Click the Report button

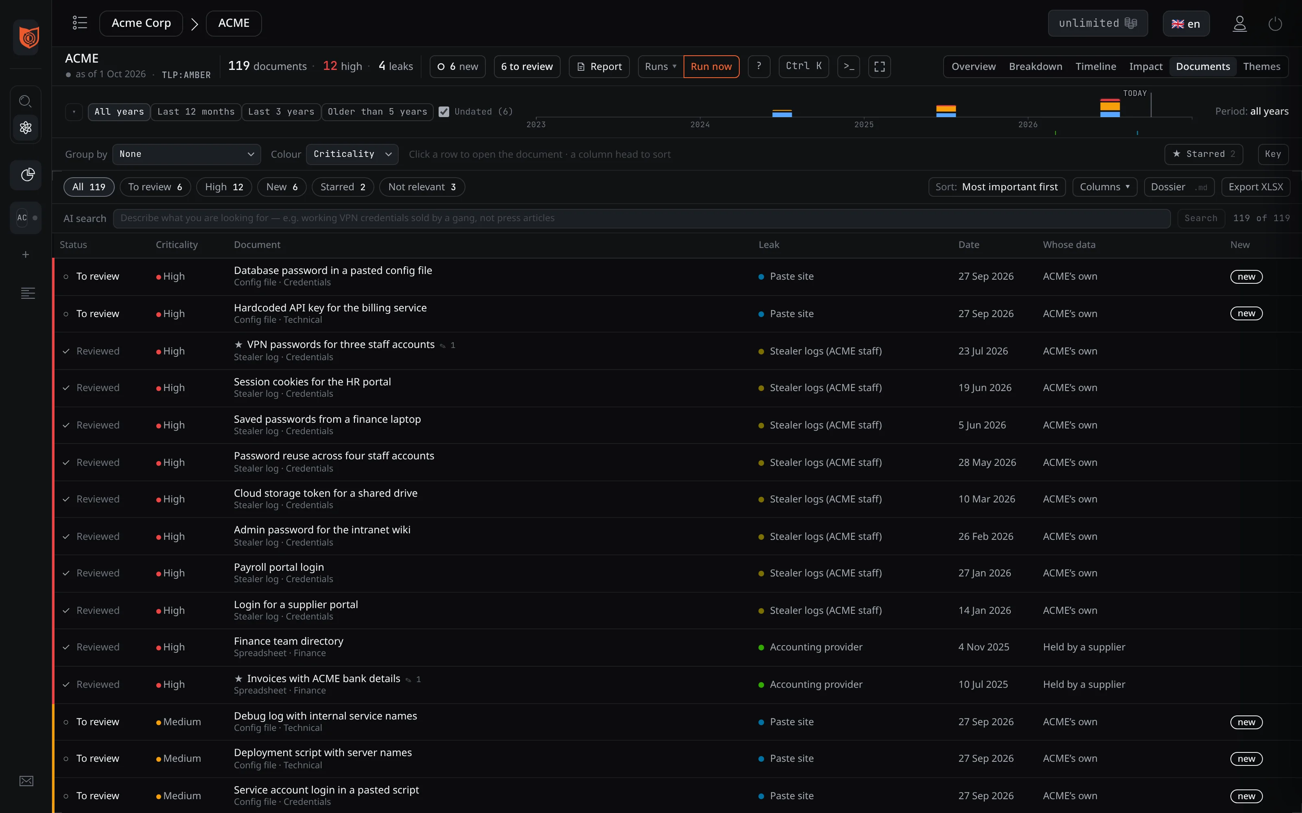[x=599, y=67]
